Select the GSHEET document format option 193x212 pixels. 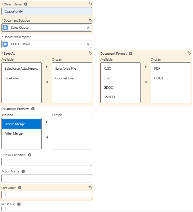click(x=109, y=97)
